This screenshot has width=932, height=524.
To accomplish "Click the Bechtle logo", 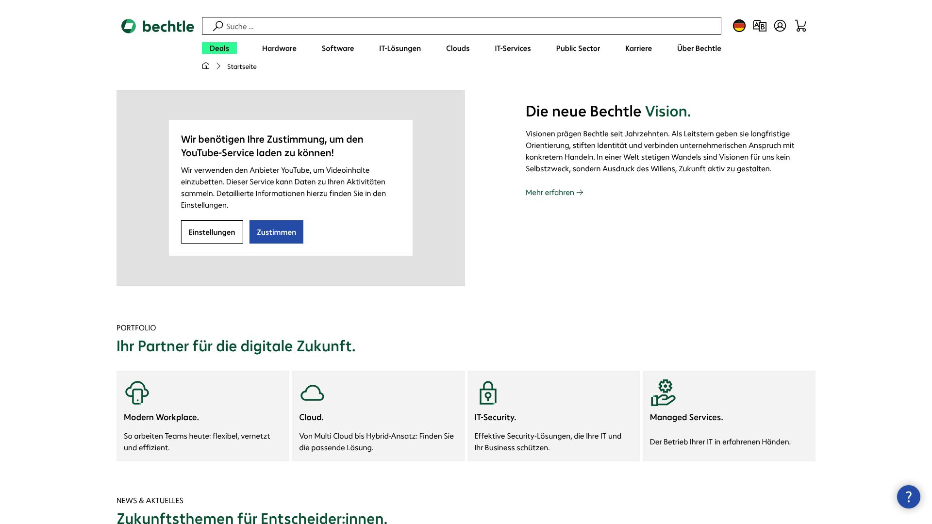I will [157, 26].
